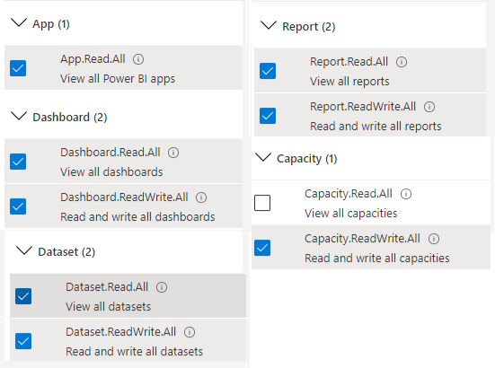Collapse the Dataset (2) section chevron
The width and height of the screenshot is (495, 368).
click(x=24, y=250)
